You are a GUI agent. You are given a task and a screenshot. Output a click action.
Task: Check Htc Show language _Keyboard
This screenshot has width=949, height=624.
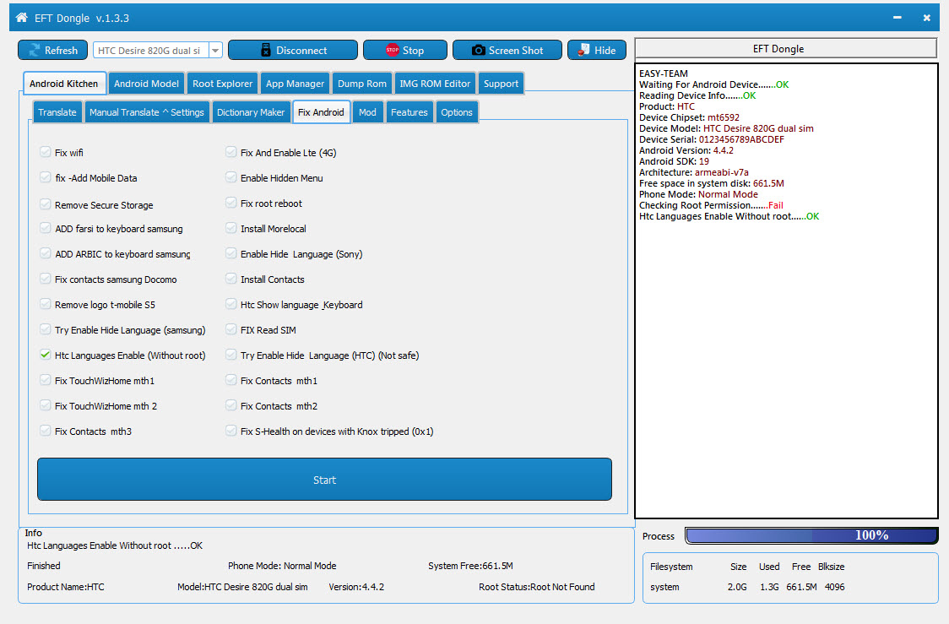click(231, 305)
